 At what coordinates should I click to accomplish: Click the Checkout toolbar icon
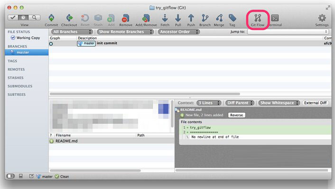(x=69, y=18)
